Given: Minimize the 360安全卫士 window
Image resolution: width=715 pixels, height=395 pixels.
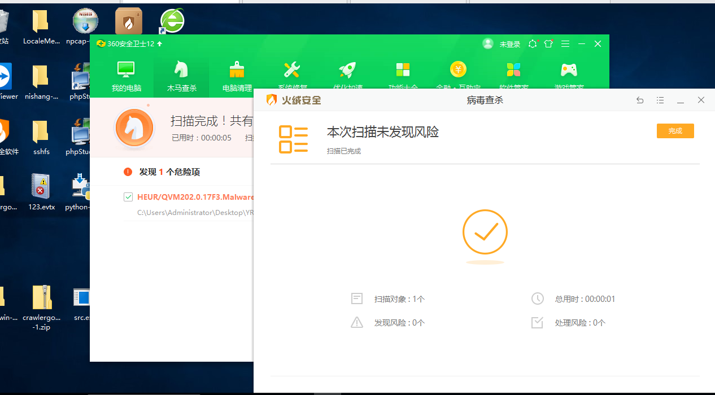Looking at the screenshot, I should pos(582,43).
